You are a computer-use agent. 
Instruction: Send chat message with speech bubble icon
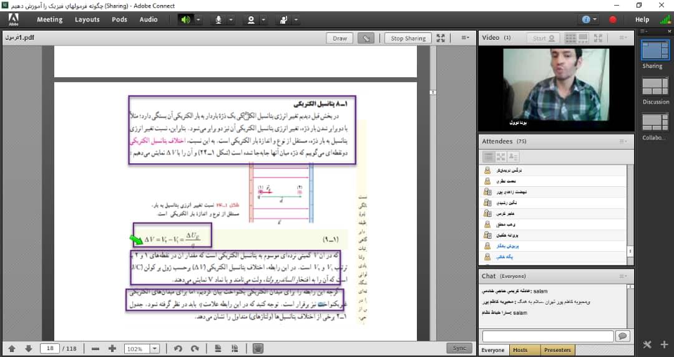coord(622,336)
